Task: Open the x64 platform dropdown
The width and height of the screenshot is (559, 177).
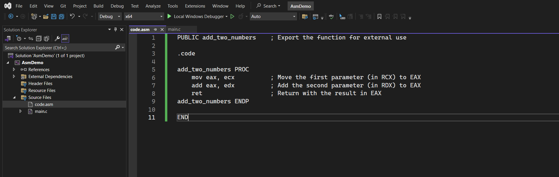Action: [x=144, y=17]
